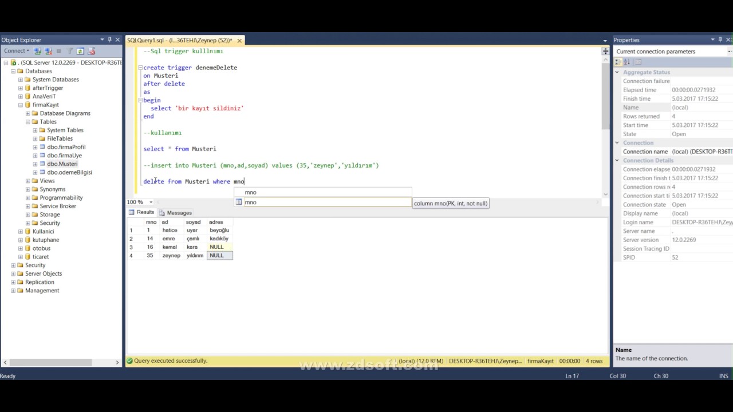Click the Filter icon in Object Explorer toolbar
Image resolution: width=733 pixels, height=412 pixels.
pos(70,51)
